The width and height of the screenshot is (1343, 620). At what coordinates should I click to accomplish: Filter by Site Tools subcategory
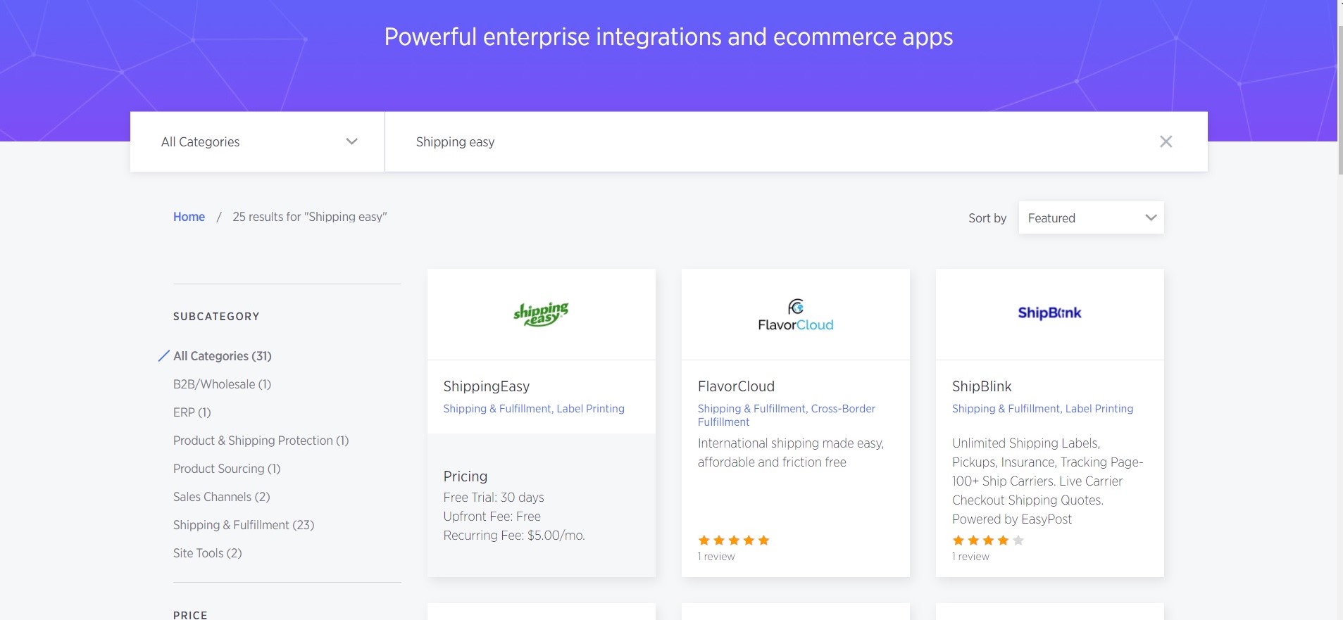207,553
